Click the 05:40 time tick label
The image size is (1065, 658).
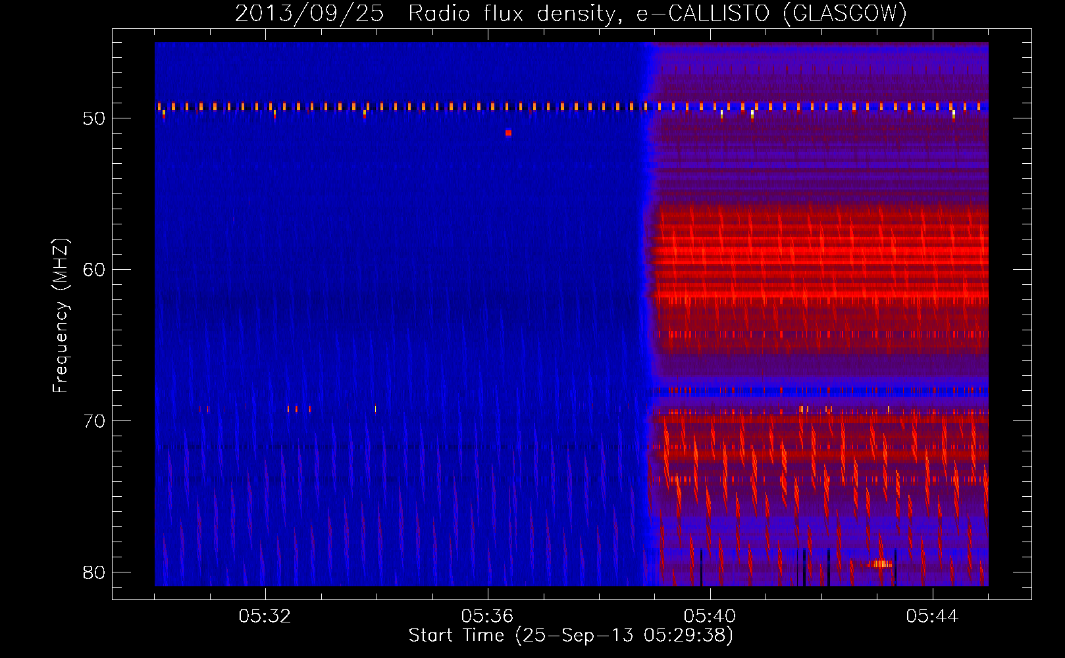tap(710, 617)
